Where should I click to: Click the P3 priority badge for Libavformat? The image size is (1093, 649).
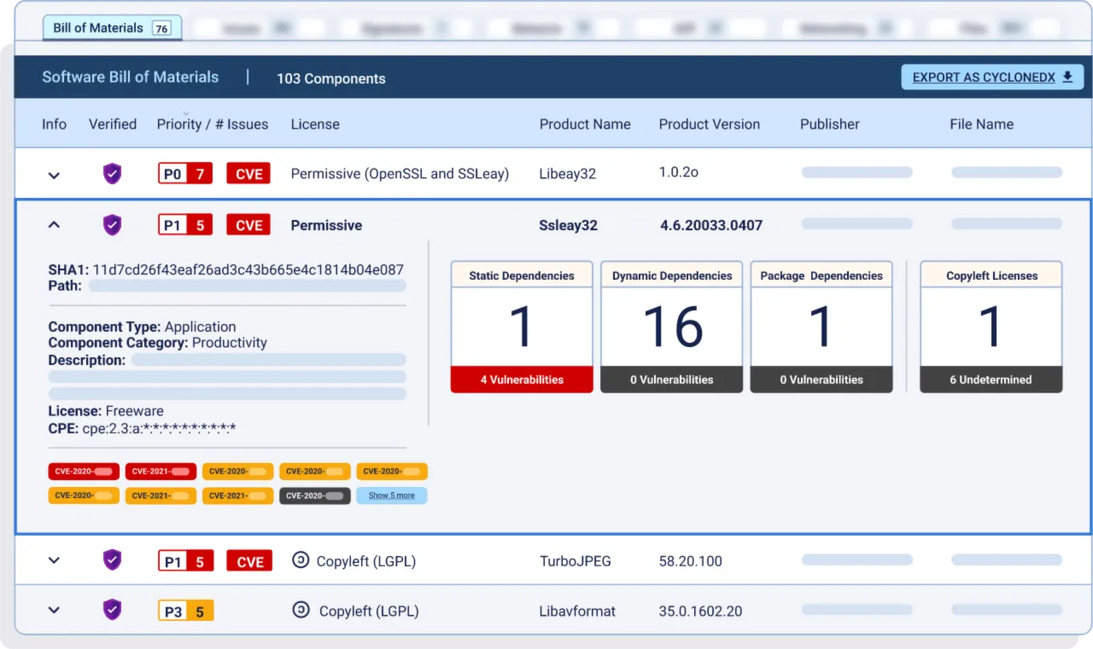tap(185, 611)
